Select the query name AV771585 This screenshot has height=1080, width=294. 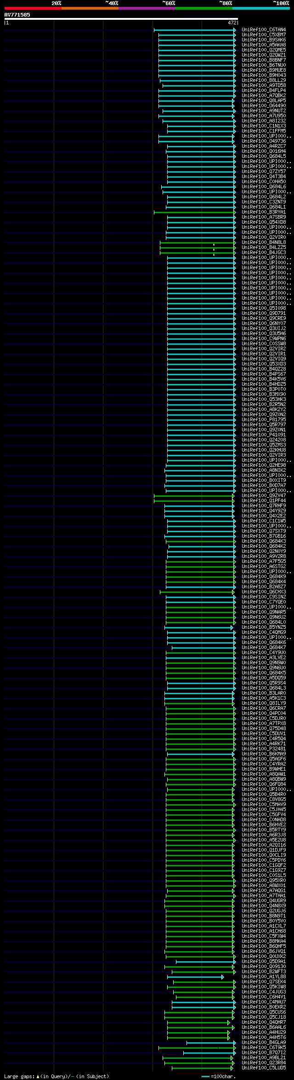17,15
